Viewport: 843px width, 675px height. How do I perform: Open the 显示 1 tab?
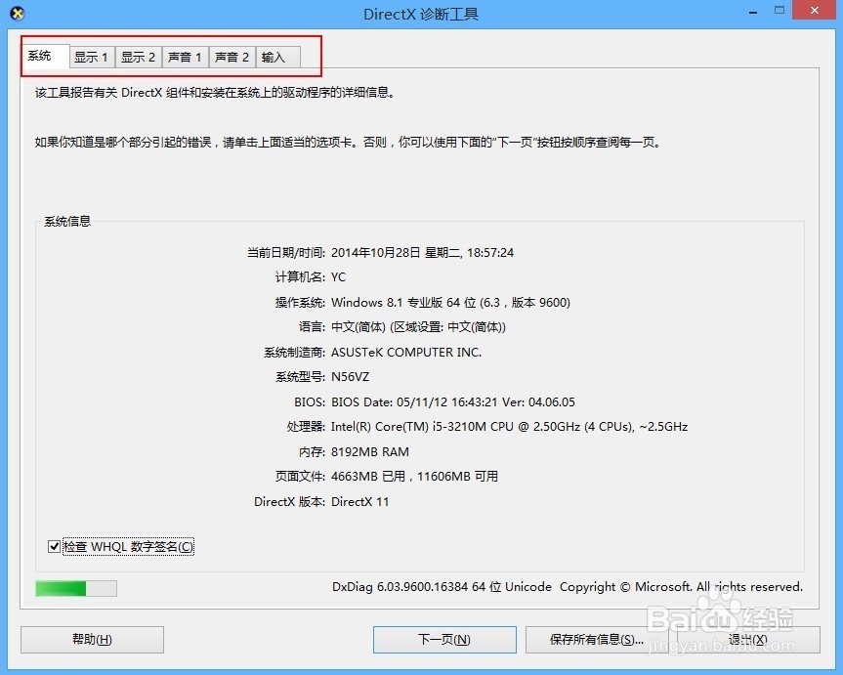(x=92, y=57)
